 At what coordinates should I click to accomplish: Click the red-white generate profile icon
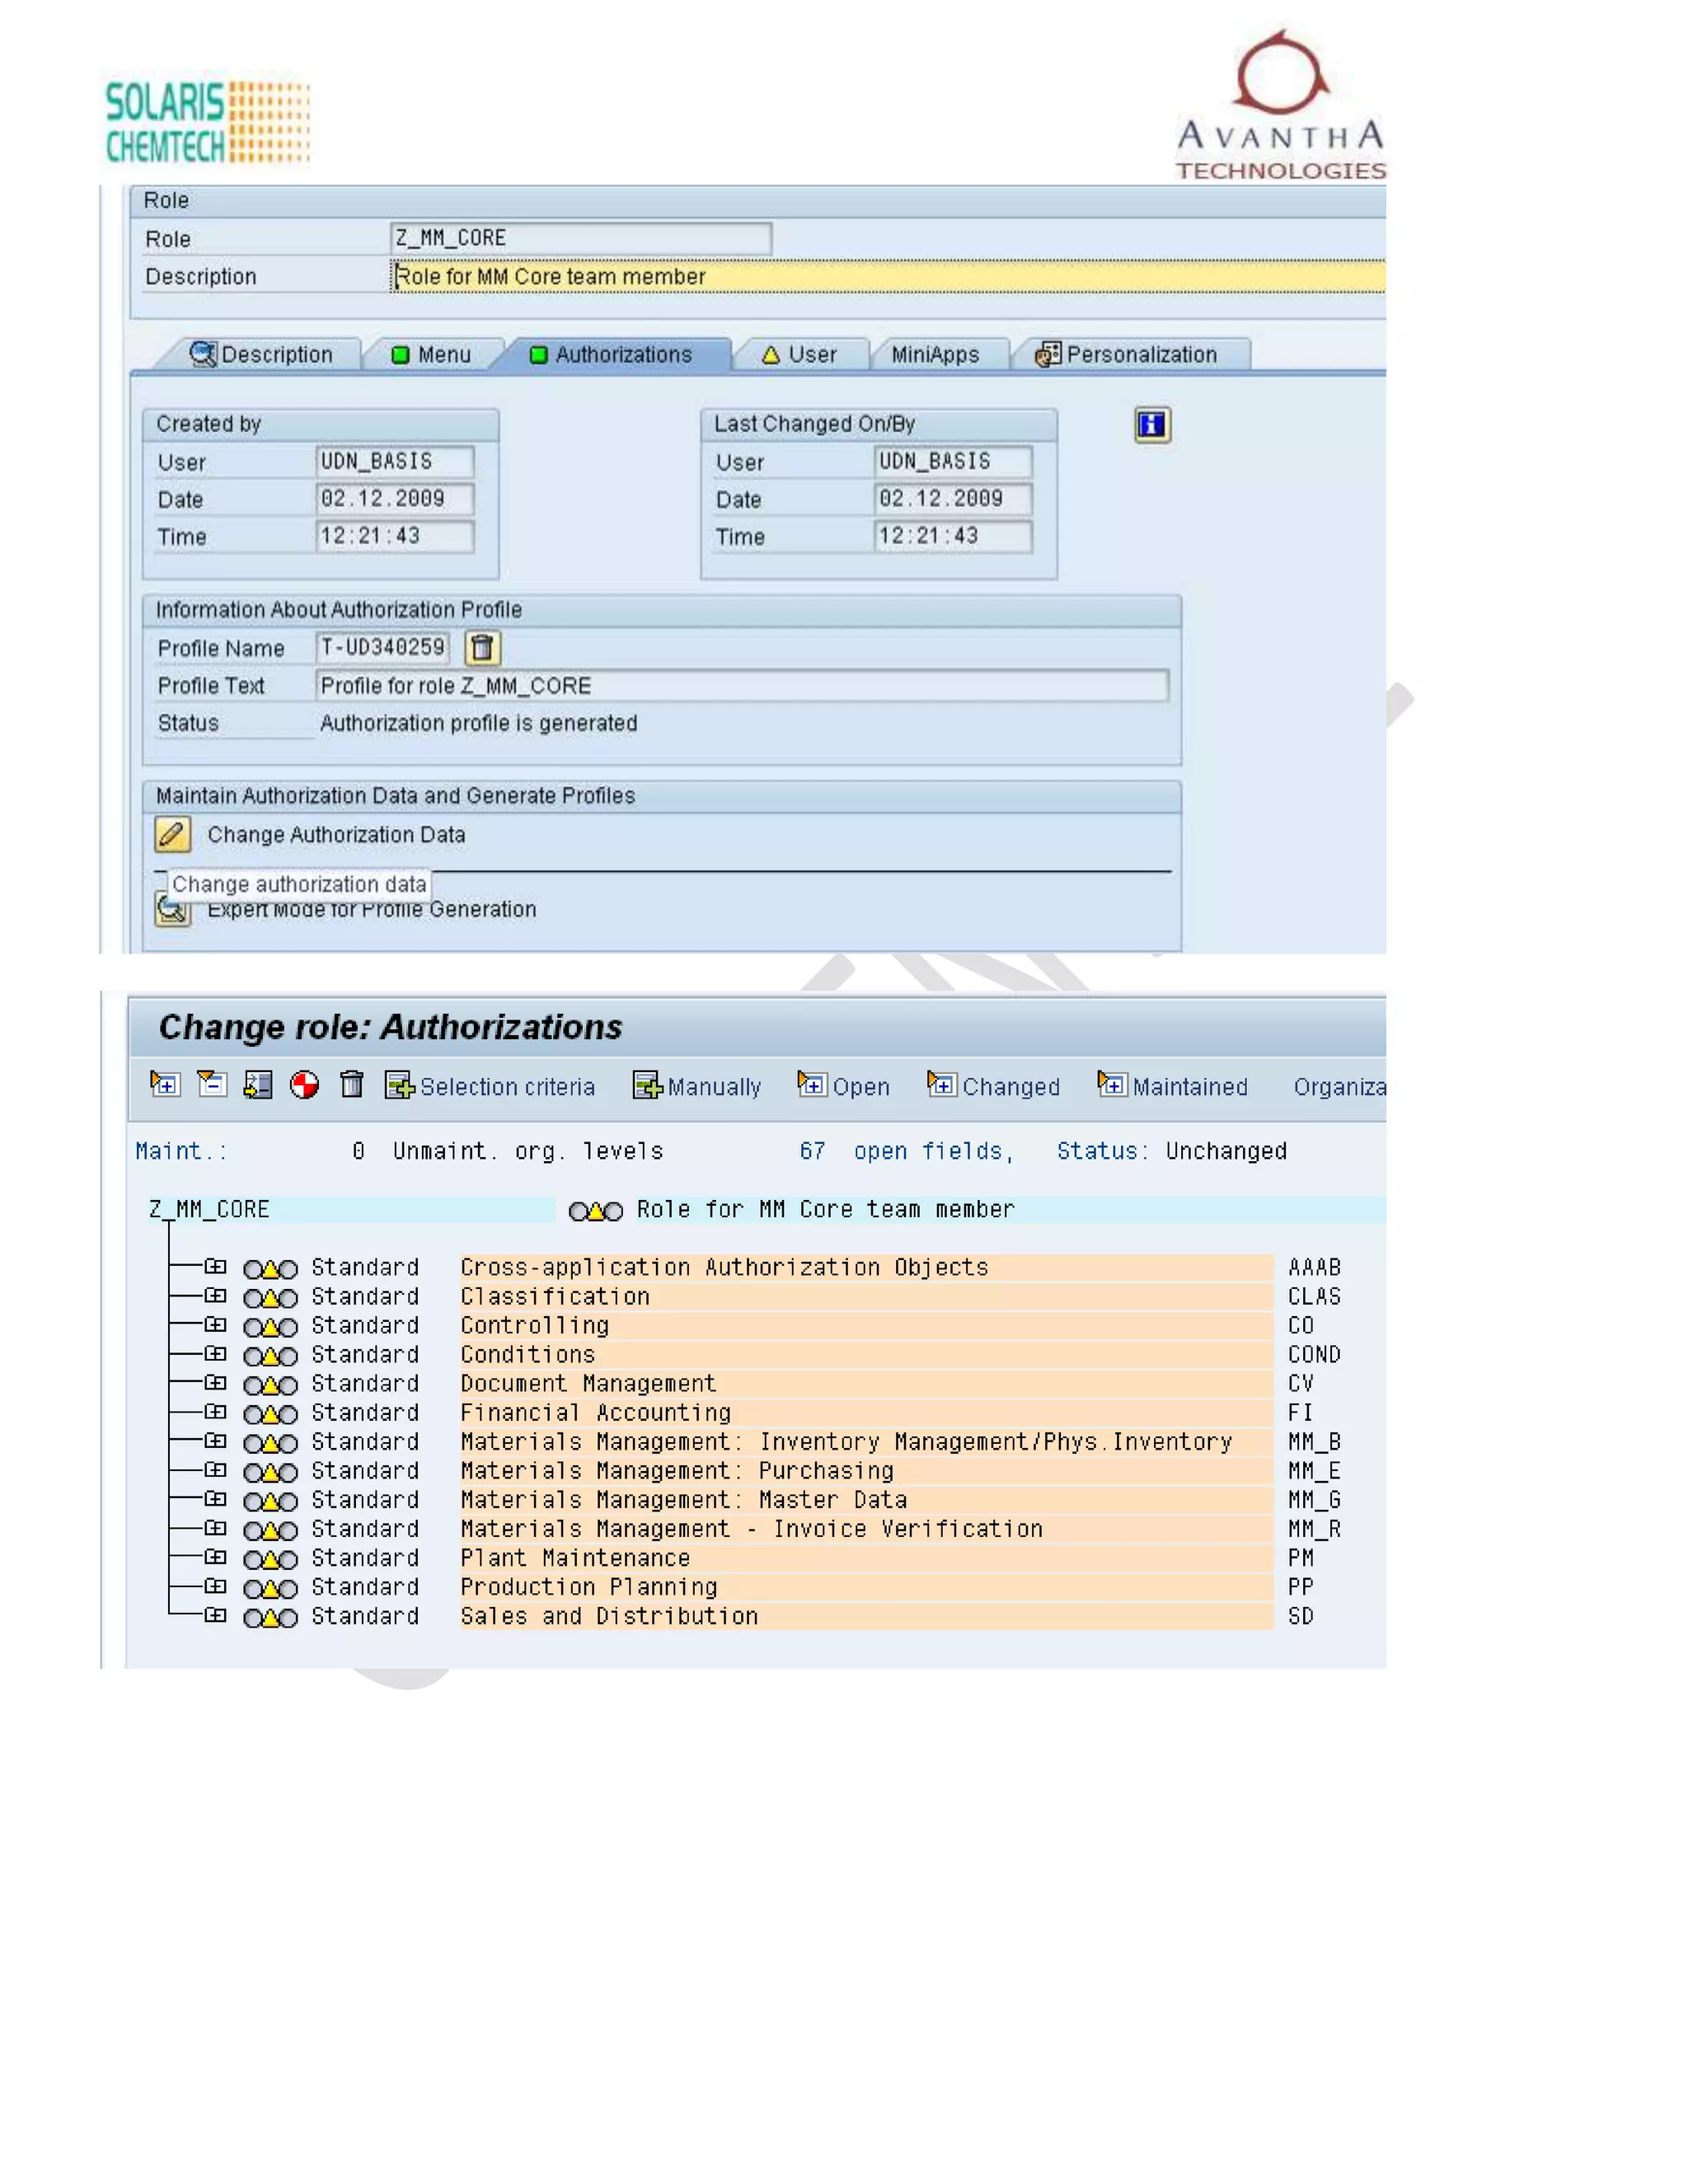304,1085
